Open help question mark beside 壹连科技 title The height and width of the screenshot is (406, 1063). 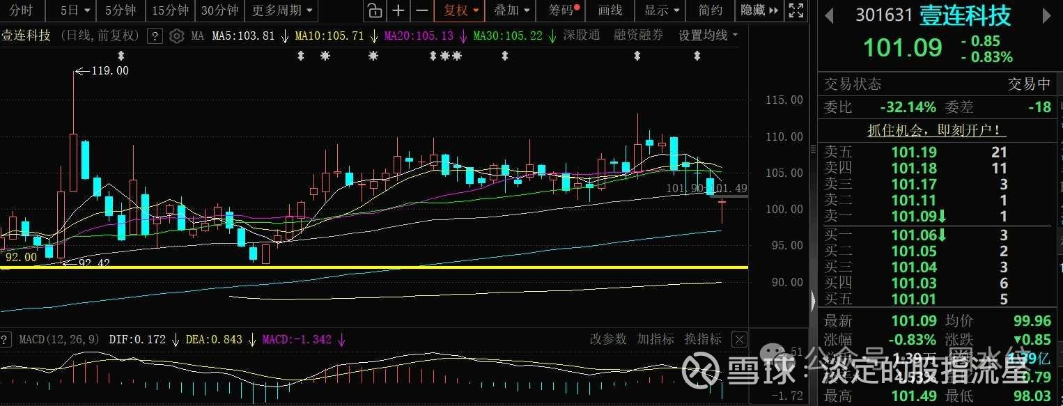pos(156,36)
